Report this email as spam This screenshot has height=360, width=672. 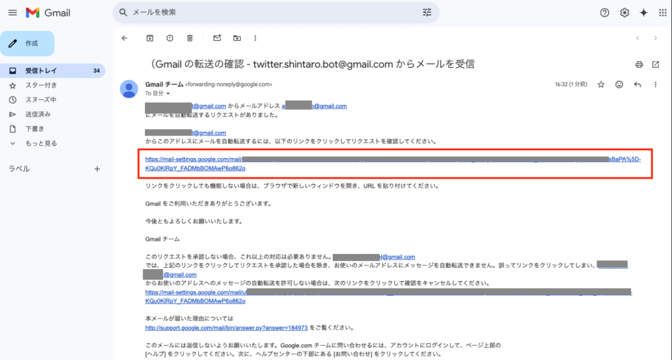click(x=170, y=38)
